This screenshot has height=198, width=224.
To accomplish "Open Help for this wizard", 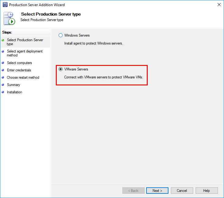I will 207,191.
